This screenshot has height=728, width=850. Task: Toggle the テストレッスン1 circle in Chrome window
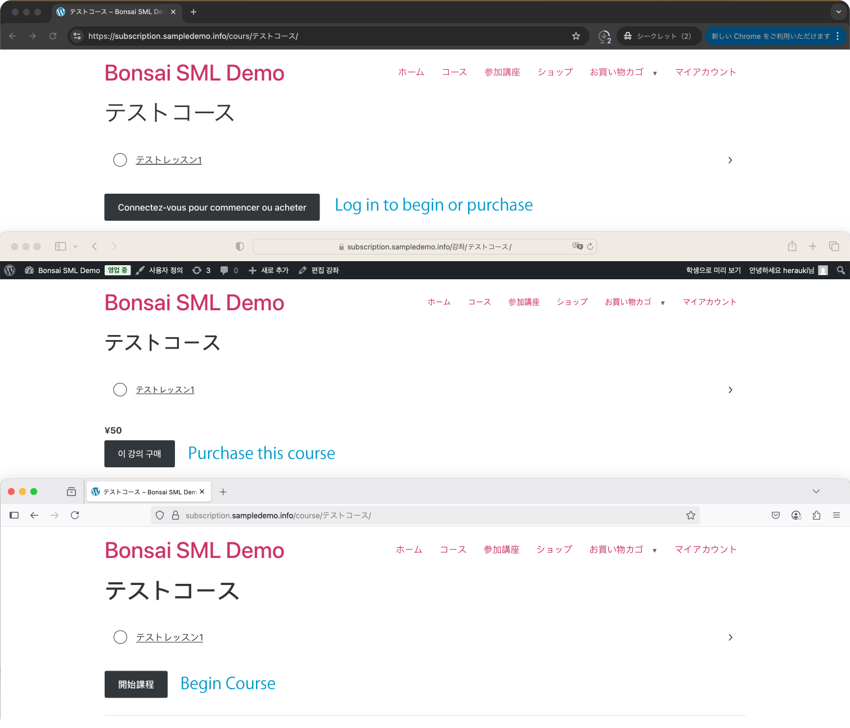120,160
